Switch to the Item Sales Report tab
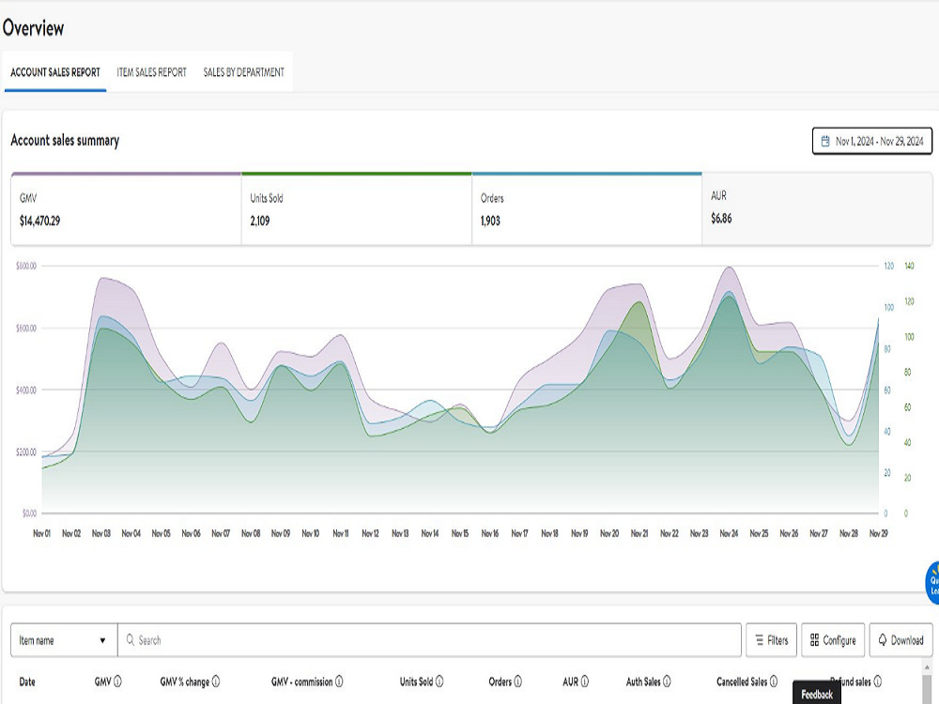The width and height of the screenshot is (939, 704). (151, 72)
